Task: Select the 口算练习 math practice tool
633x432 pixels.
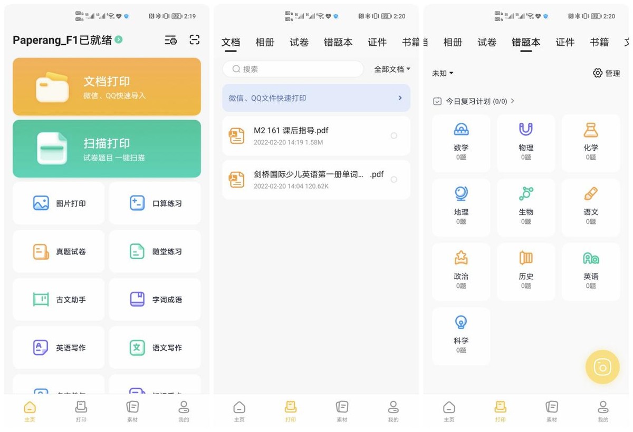Action: pos(155,203)
